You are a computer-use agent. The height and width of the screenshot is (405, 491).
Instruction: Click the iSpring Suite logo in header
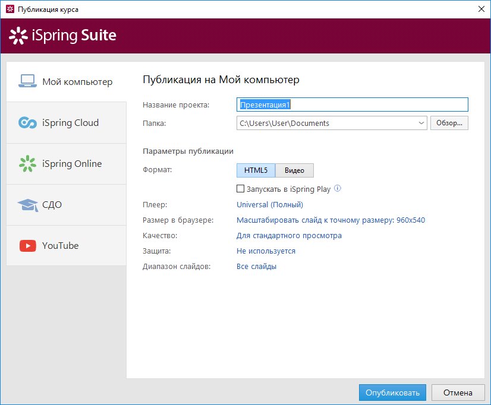click(x=62, y=36)
